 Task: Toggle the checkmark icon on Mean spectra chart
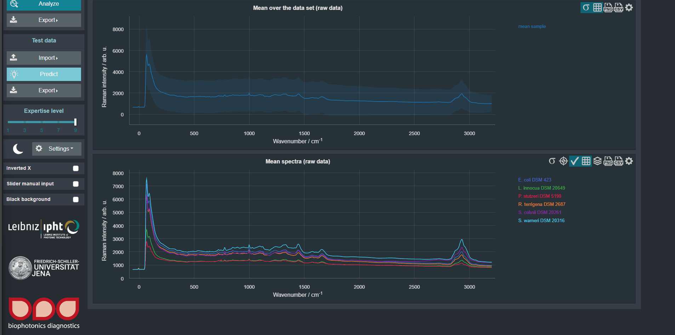[574, 161]
